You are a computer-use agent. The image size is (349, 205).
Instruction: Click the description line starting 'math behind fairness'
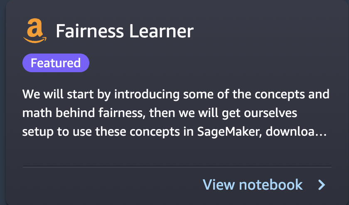160,113
